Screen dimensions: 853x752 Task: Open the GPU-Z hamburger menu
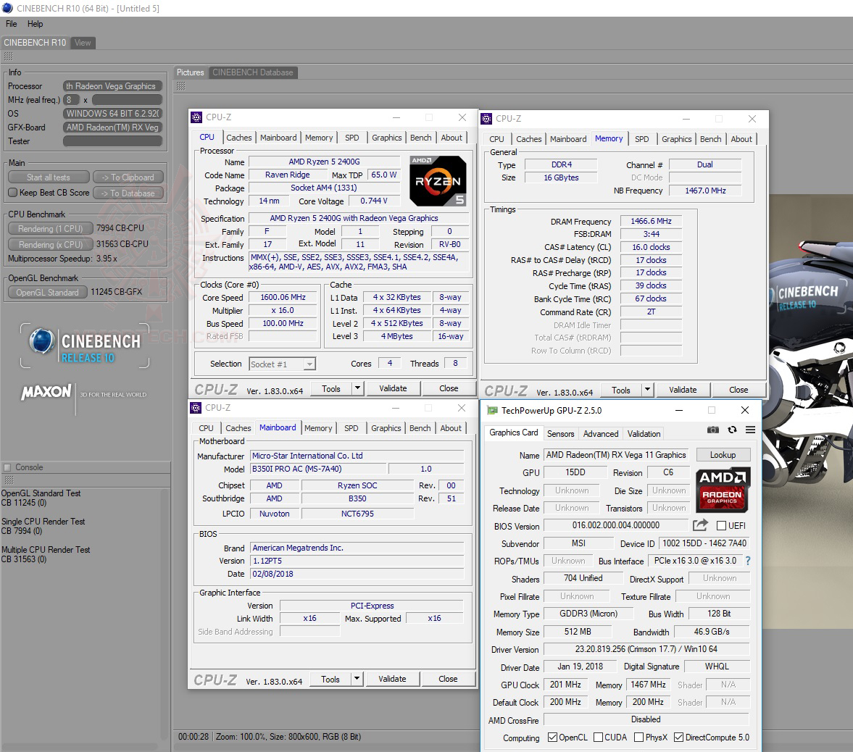tap(750, 430)
